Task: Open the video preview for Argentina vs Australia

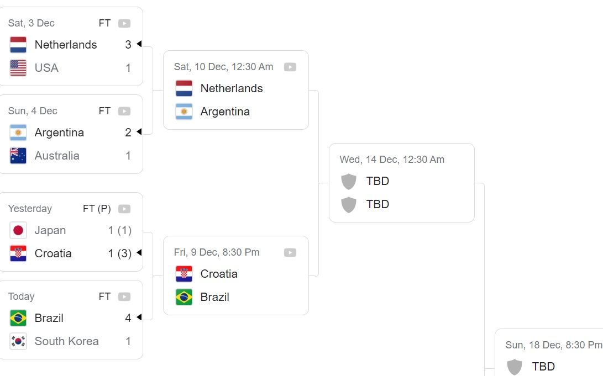Action: [125, 110]
